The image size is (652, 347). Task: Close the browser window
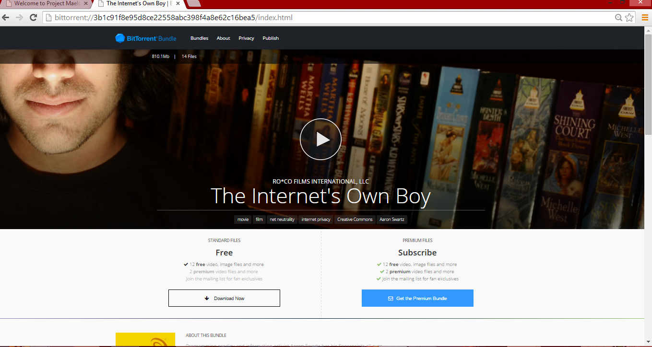(640, 2)
